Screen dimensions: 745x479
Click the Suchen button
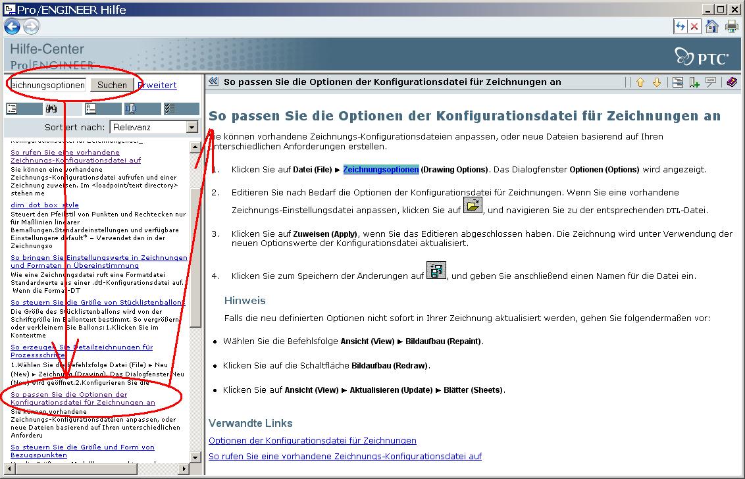click(112, 85)
